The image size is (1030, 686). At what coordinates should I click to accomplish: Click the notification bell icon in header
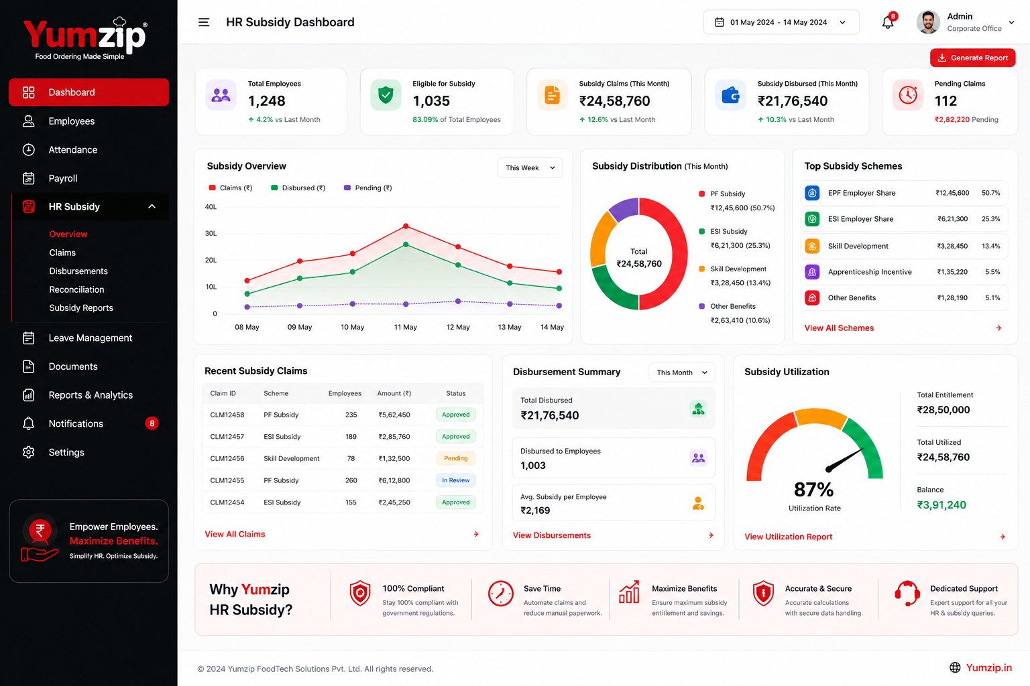point(888,22)
